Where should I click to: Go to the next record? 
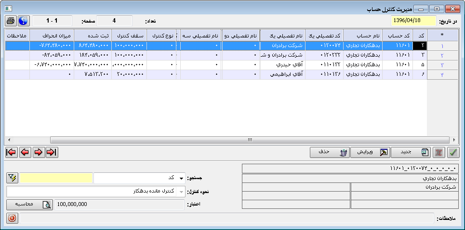pyautogui.click(x=38, y=152)
